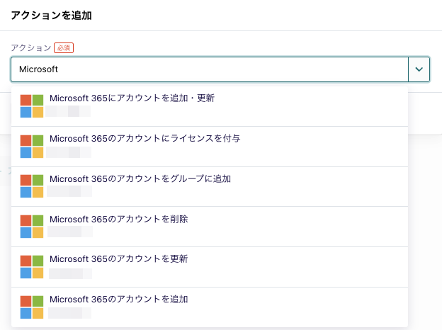Click the Microsoft logo beside グループに追加
This screenshot has height=330, width=442.
point(32,186)
